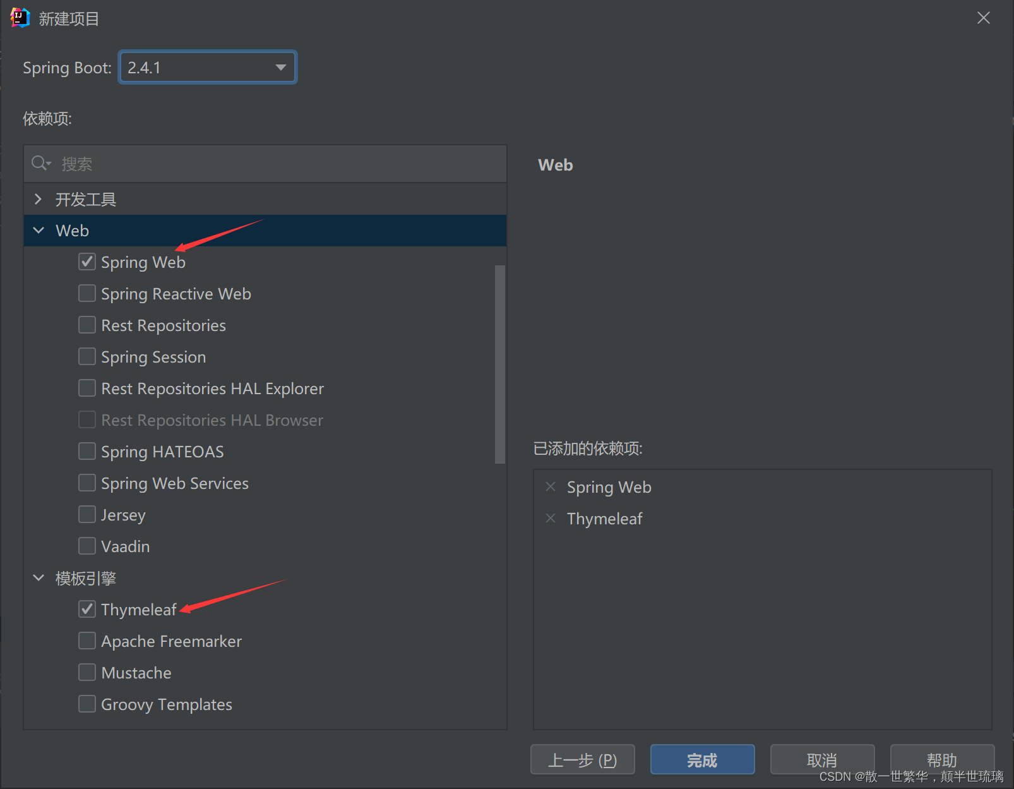
Task: Open 帮助 via the help button
Action: 942,759
